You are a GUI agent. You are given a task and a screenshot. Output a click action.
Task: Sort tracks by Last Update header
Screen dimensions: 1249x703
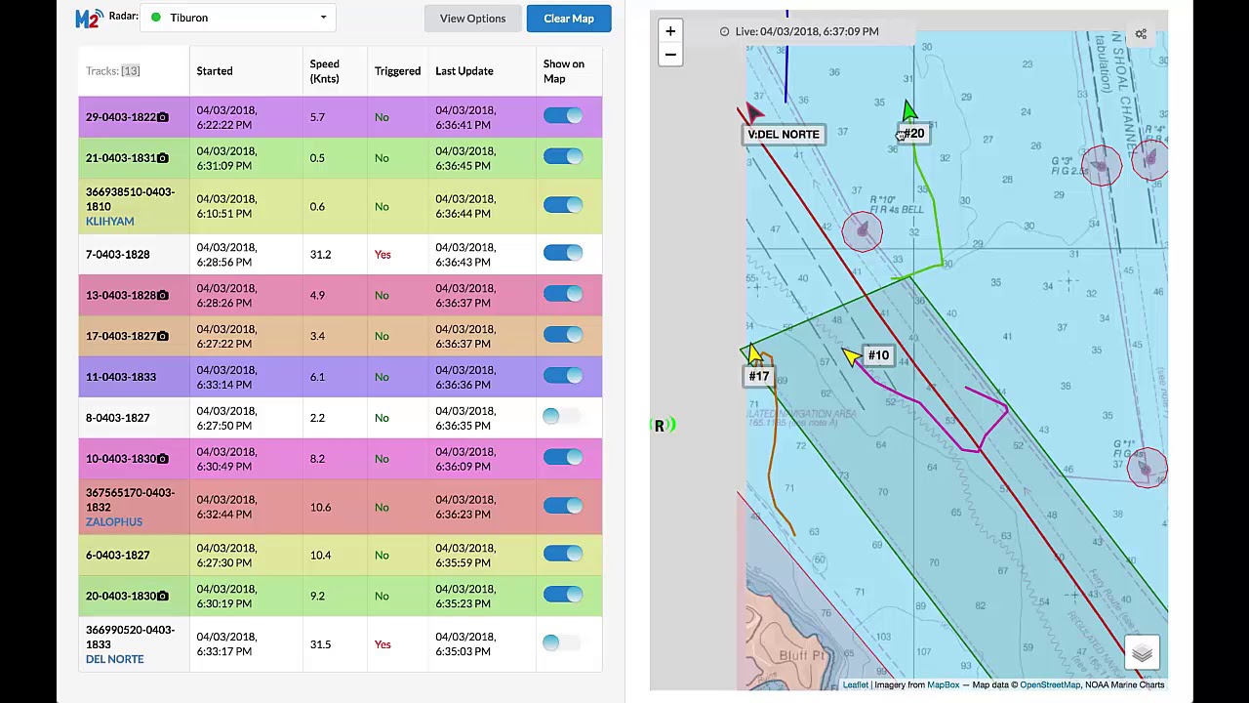464,71
